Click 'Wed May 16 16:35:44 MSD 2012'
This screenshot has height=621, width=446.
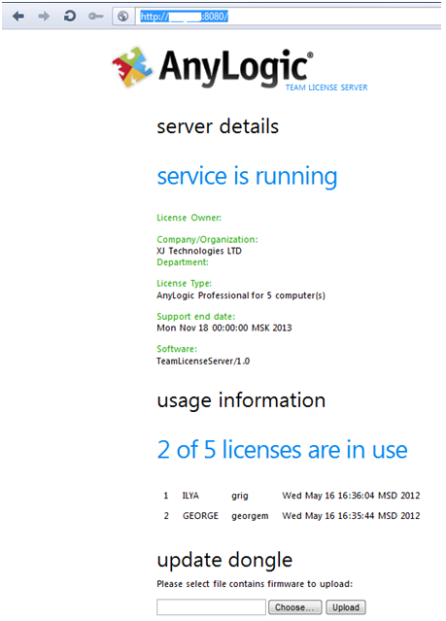coord(351,516)
